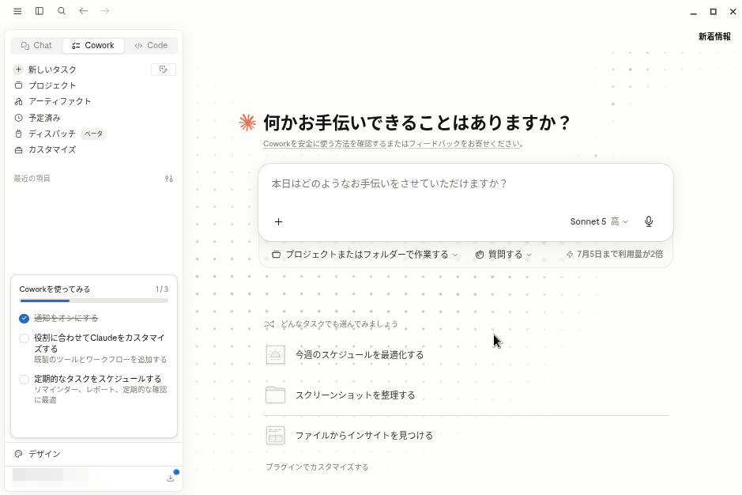742x495 pixels.
Task: Click the icon for 今週のスケジュールを最適化する
Action: 276,355
